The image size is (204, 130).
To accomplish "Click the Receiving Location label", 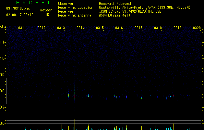I will (76, 7).
